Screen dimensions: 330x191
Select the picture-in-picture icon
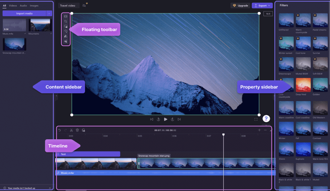point(66,26)
